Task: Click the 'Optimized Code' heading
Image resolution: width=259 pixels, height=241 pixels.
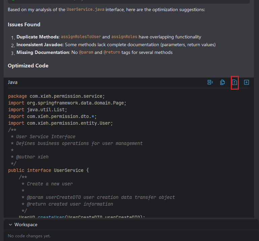Action: point(28,65)
